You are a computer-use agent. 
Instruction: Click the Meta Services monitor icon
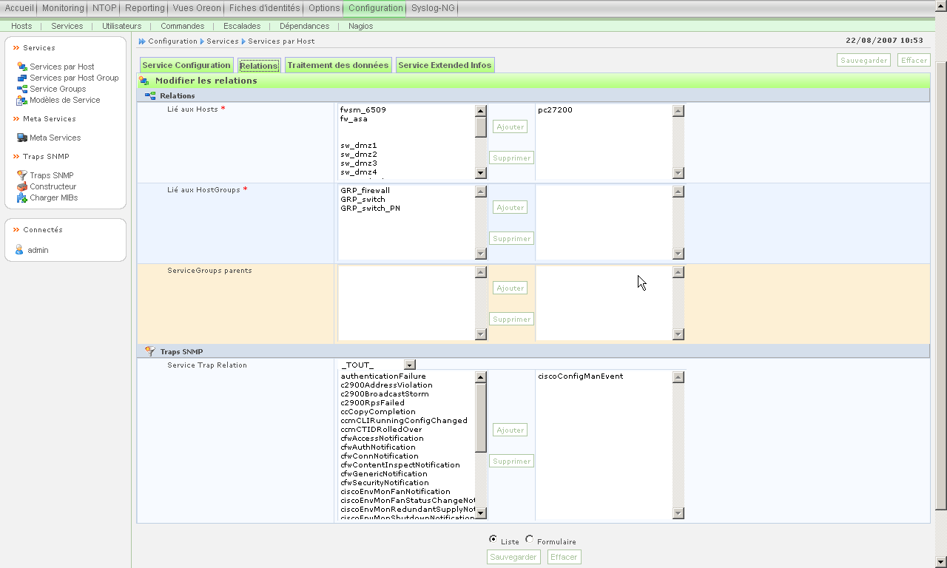[x=22, y=138]
